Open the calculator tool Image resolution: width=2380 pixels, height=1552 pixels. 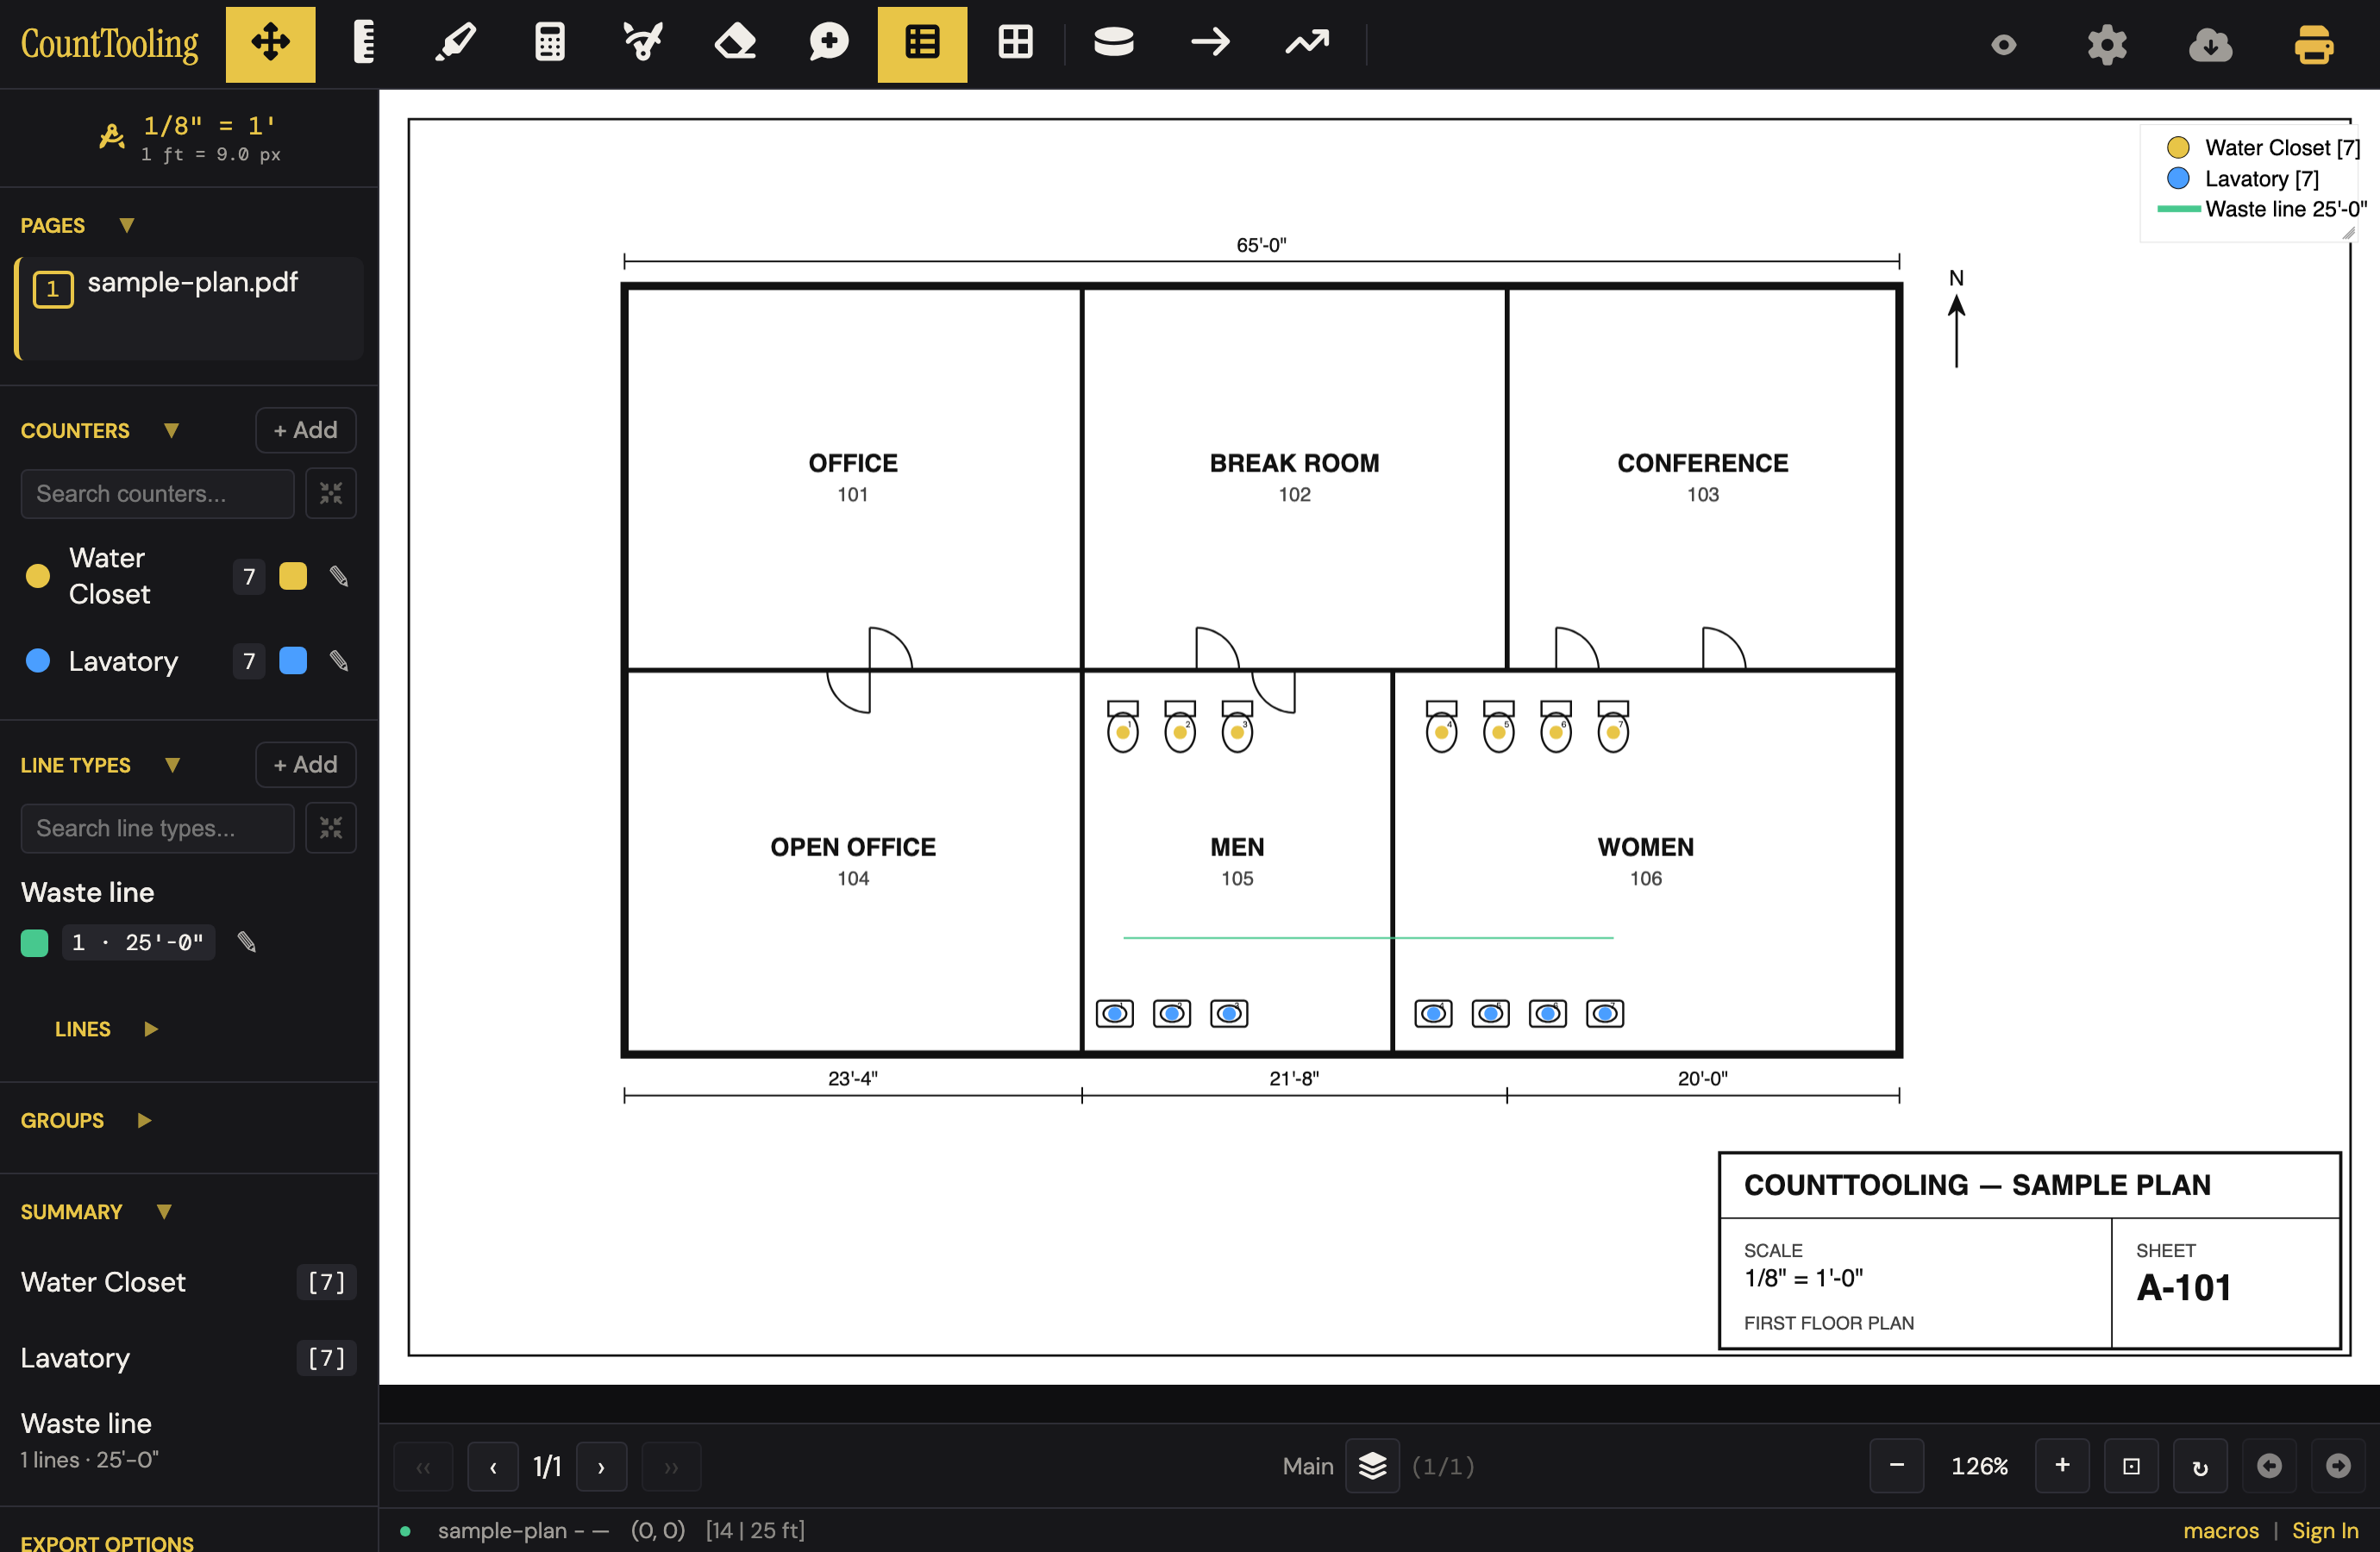click(550, 44)
